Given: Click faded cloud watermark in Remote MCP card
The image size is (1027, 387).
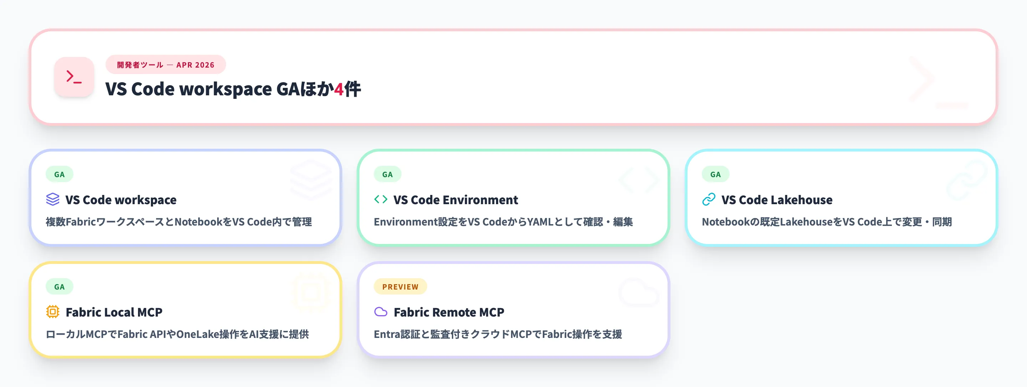Looking at the screenshot, I should [x=638, y=293].
